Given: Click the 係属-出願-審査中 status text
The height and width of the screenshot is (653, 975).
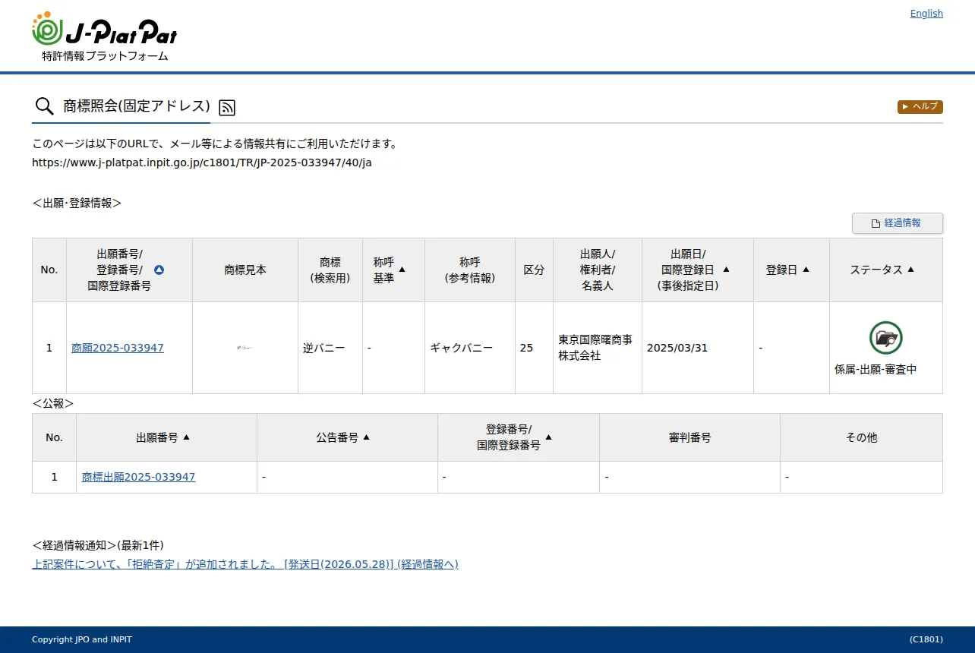Looking at the screenshot, I should pos(875,370).
